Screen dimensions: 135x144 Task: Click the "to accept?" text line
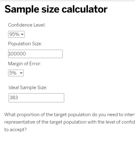[x=16, y=130]
